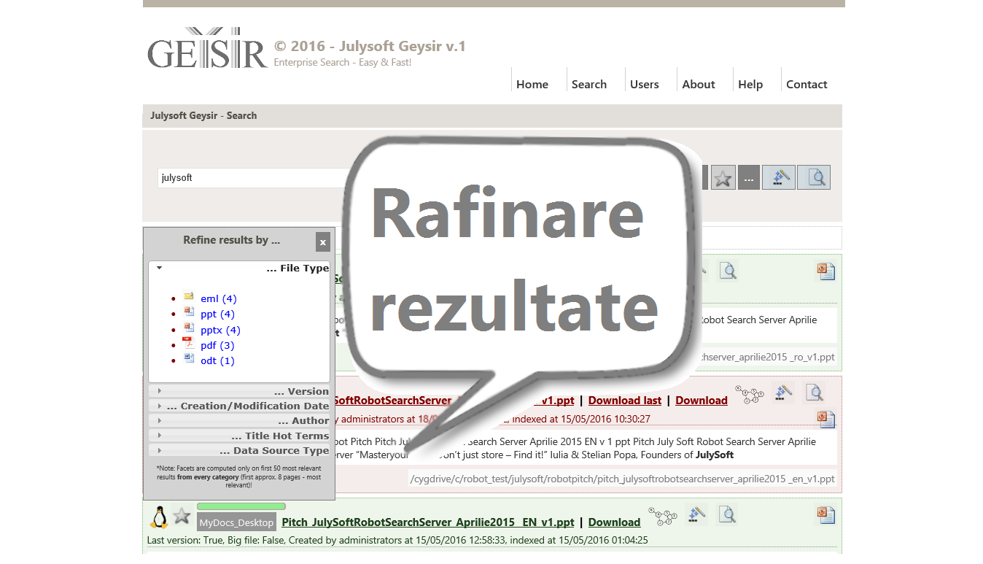Viewport: 983px width, 564px height.
Task: Click magic wand icon in third result
Action: (696, 514)
